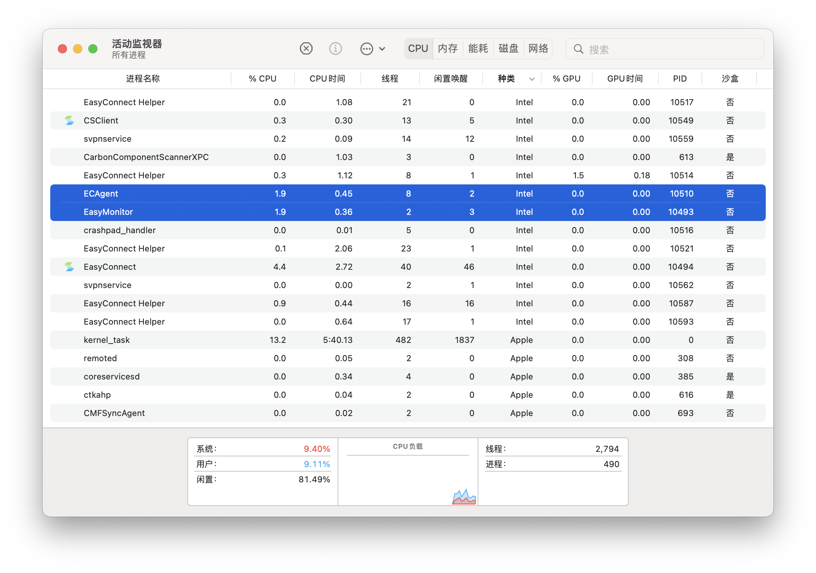Switch to the 网络 tab
The height and width of the screenshot is (573, 816).
point(538,49)
